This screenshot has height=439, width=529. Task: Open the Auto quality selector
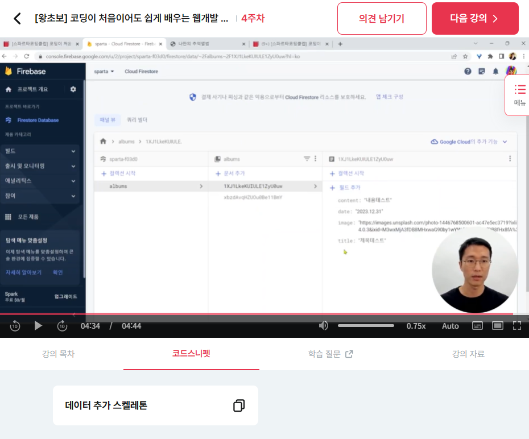click(451, 326)
